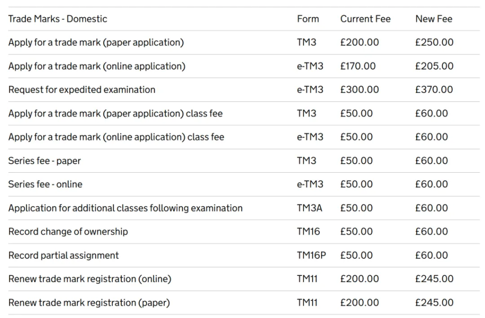Click the £300.00 current fee cell
This screenshot has width=485, height=318.
[359, 90]
